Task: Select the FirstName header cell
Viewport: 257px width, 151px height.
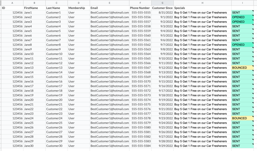Action: (x=34, y=8)
